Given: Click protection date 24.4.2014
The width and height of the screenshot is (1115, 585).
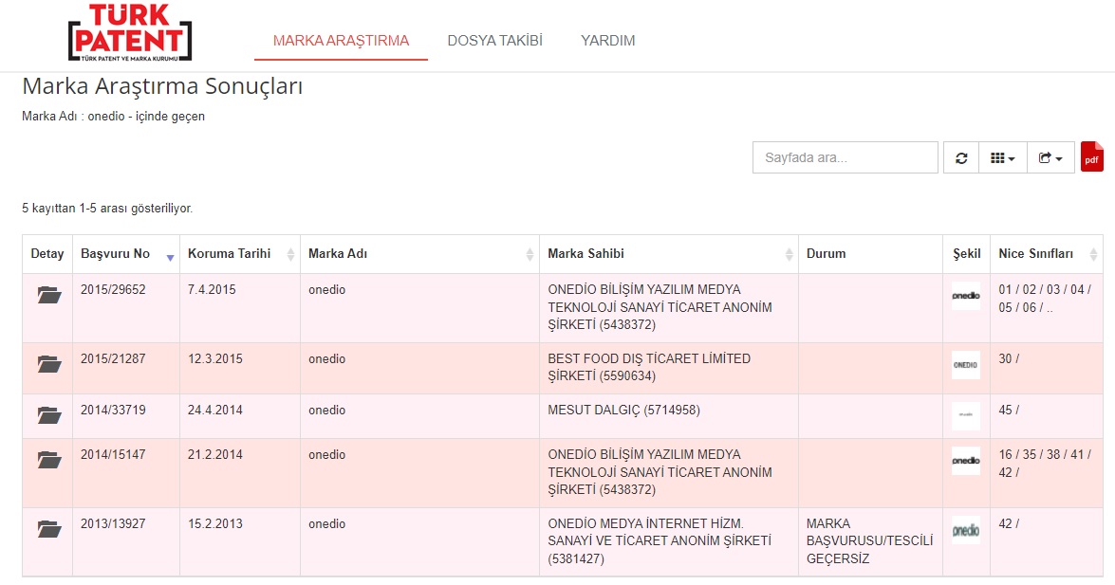Looking at the screenshot, I should [214, 410].
